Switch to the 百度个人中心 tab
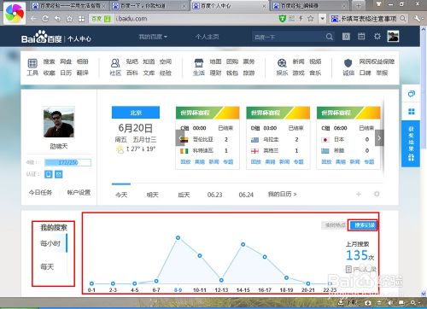 point(230,6)
